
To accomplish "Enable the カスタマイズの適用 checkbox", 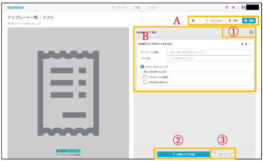I will [x=145, y=77].
